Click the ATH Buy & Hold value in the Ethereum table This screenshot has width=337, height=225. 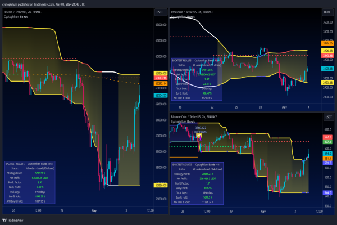coord(207,98)
